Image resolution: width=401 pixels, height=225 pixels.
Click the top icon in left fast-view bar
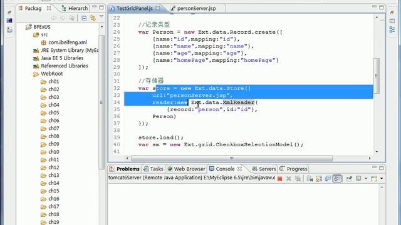pyautogui.click(x=9, y=12)
